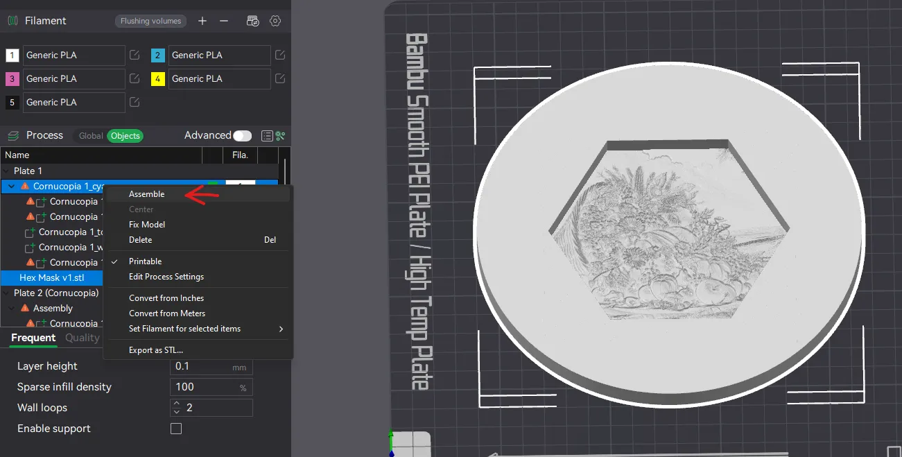Choose Delete from context menu
This screenshot has height=457, width=902.
tap(198, 240)
